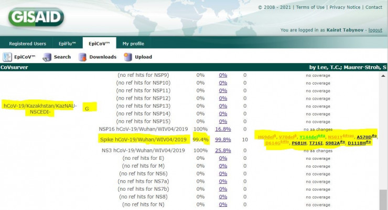Click the EpiCoV document icon in toolbar
Image resolution: width=388 pixels, height=210 pixels.
click(x=8, y=57)
